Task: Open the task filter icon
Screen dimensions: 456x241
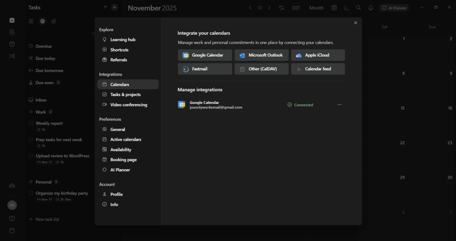Action: 105,7
